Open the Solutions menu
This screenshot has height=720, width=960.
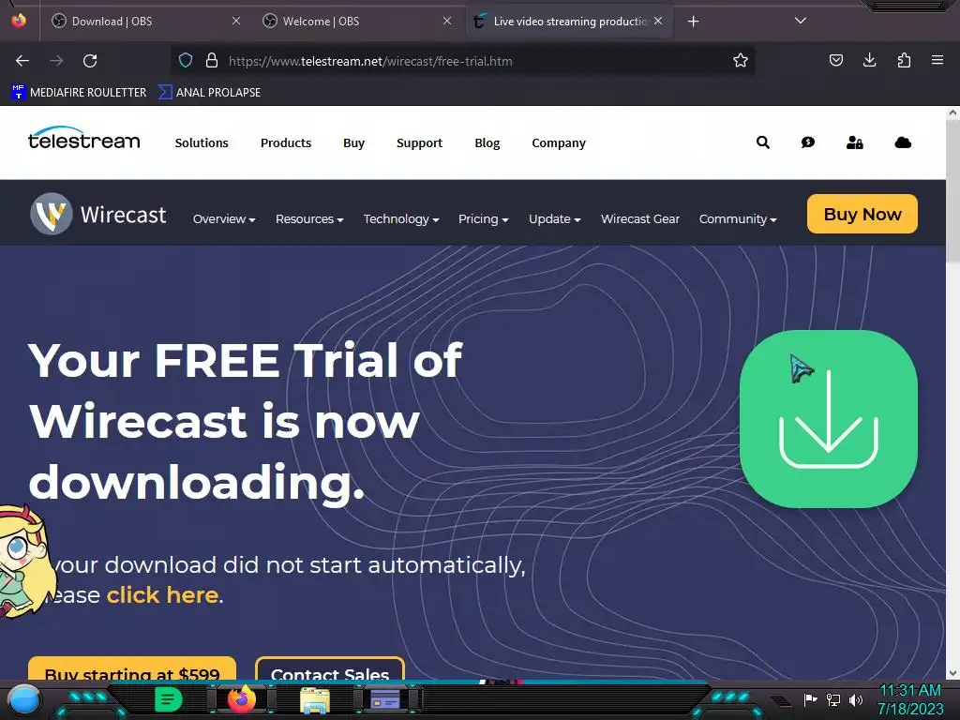pyautogui.click(x=202, y=142)
